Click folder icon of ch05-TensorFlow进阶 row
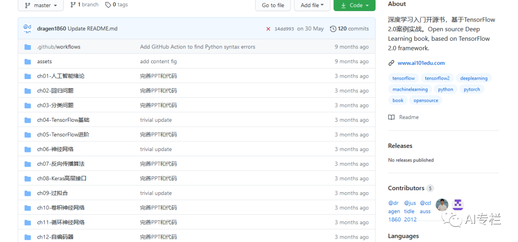The image size is (518, 242). click(x=28, y=135)
